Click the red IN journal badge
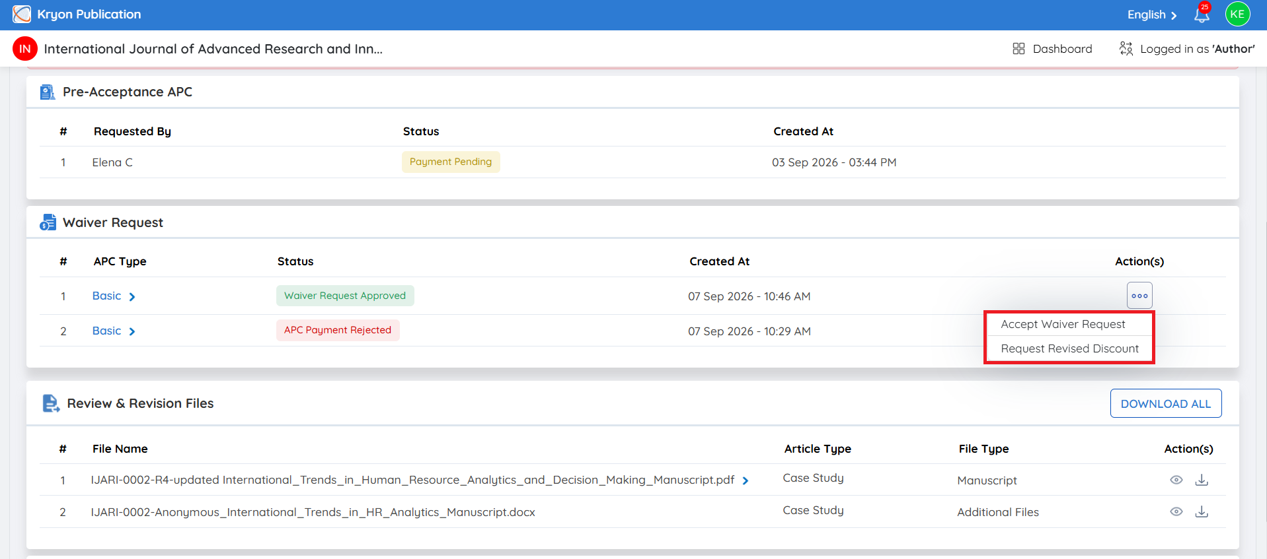The width and height of the screenshot is (1267, 559). click(x=25, y=49)
